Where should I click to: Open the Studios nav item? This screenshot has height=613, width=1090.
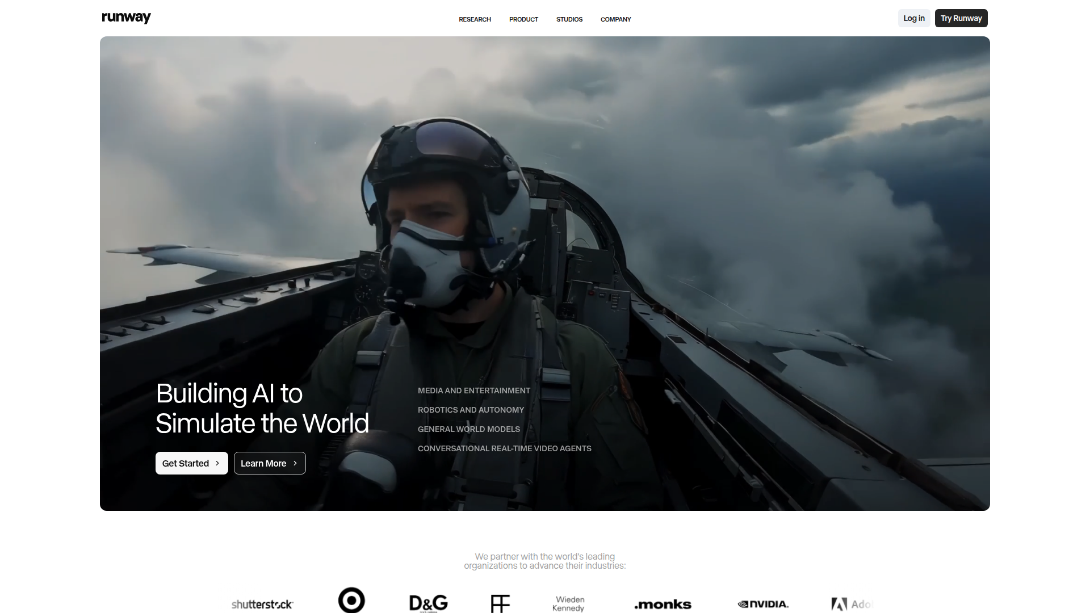click(x=569, y=19)
